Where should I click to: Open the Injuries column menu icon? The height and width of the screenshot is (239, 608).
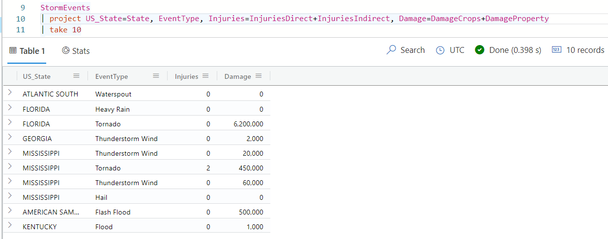click(x=205, y=76)
